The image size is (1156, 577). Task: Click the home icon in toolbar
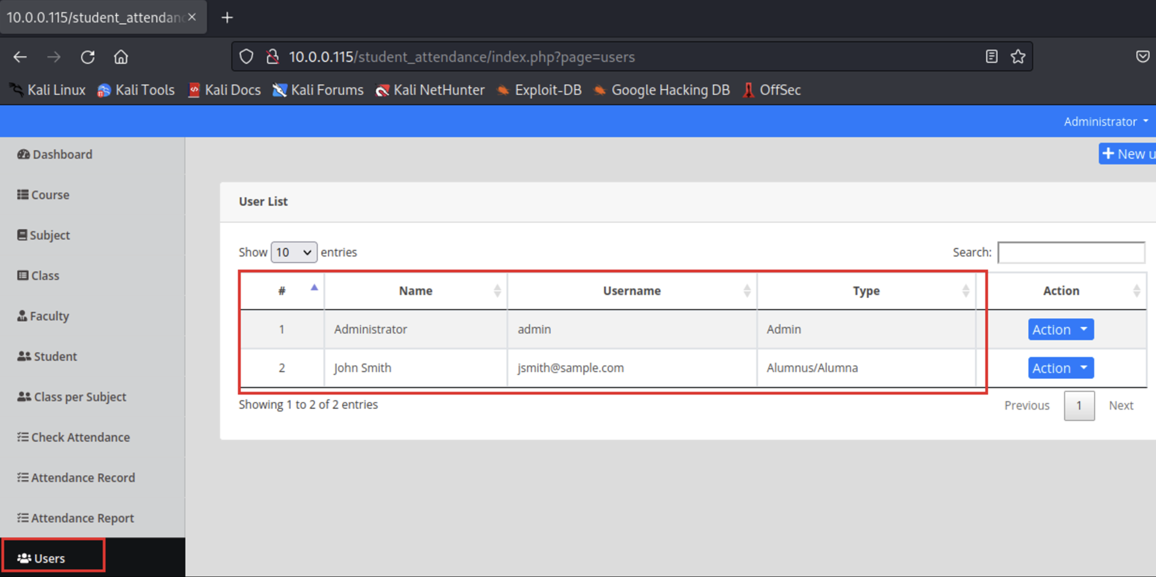[x=121, y=57]
